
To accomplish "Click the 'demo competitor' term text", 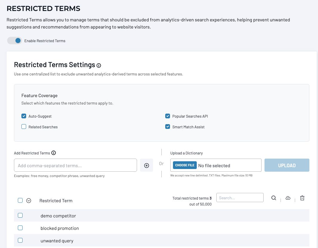I will (58, 216).
